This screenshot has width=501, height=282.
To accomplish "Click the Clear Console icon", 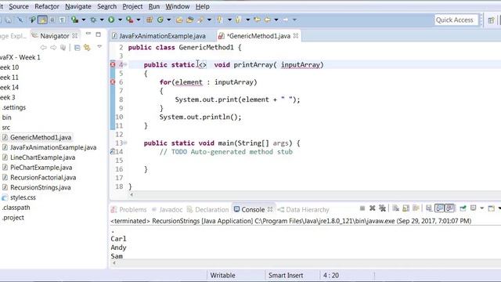I will point(396,208).
